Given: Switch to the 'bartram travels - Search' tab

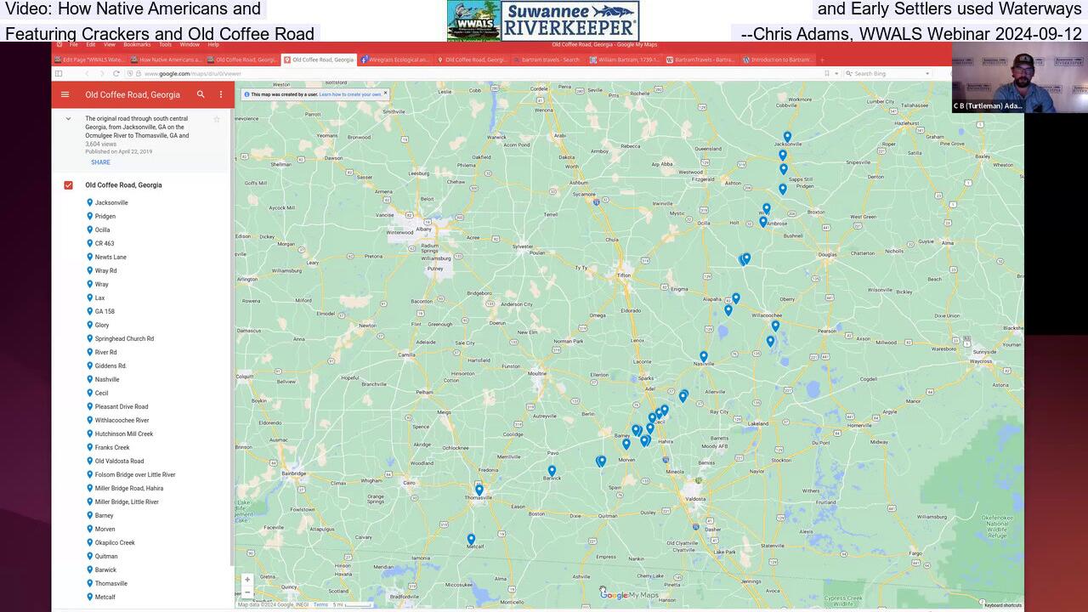Looking at the screenshot, I should coord(548,60).
